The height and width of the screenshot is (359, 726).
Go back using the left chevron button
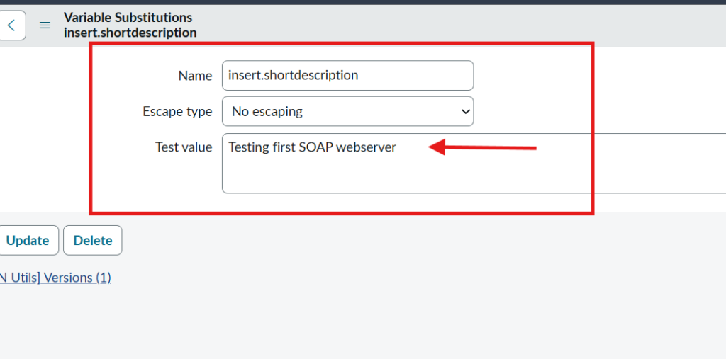click(x=11, y=25)
